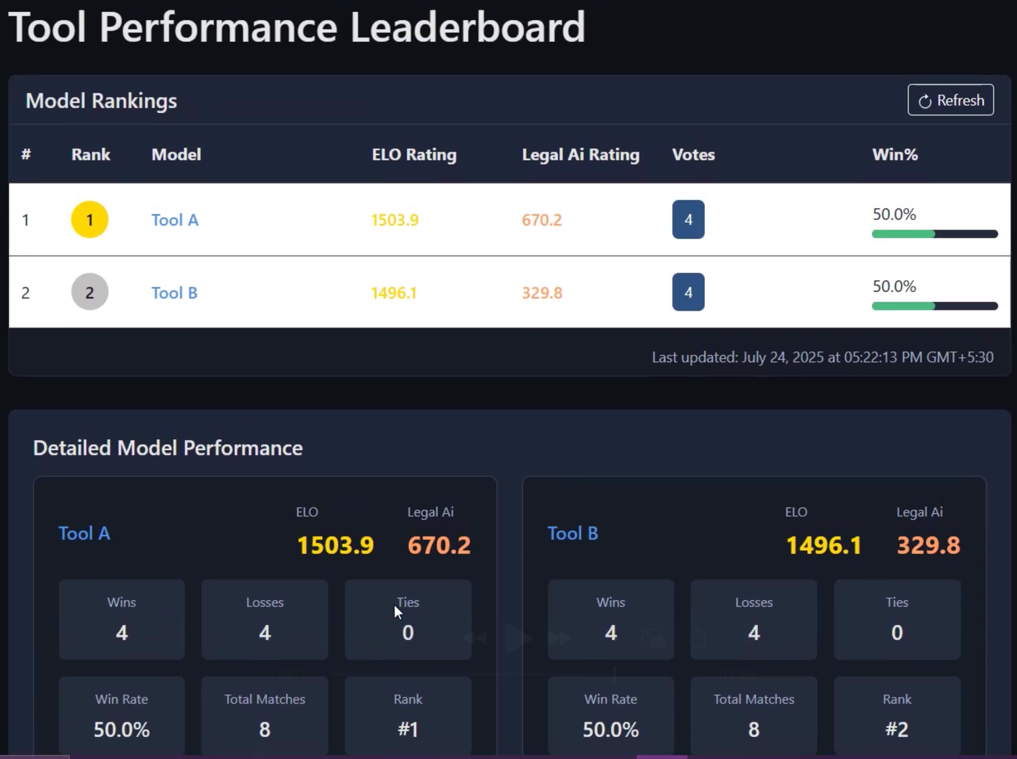Viewport: 1017px width, 759px height.
Task: Select Legal Ai rating 329.8 in table
Action: pyautogui.click(x=542, y=292)
